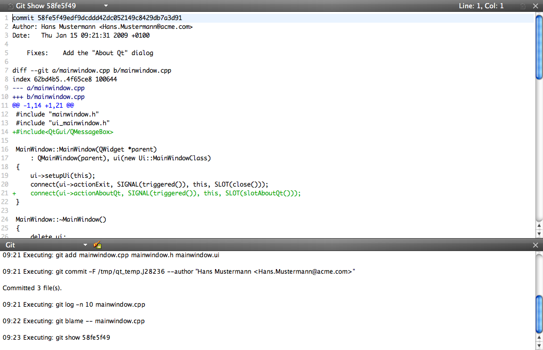Click the "git blame -- mainwindow.cpp" entry
This screenshot has height=350, width=543.
(x=73, y=321)
